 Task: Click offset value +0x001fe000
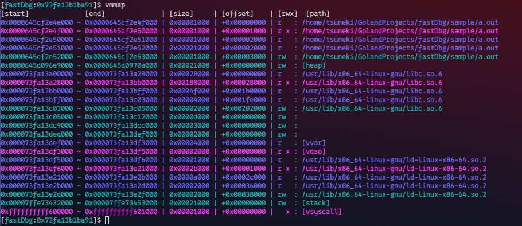244,99
